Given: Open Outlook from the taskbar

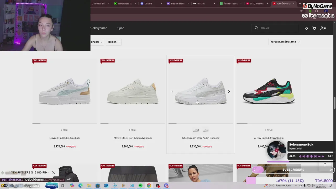Looking at the screenshot, I should [106, 186].
